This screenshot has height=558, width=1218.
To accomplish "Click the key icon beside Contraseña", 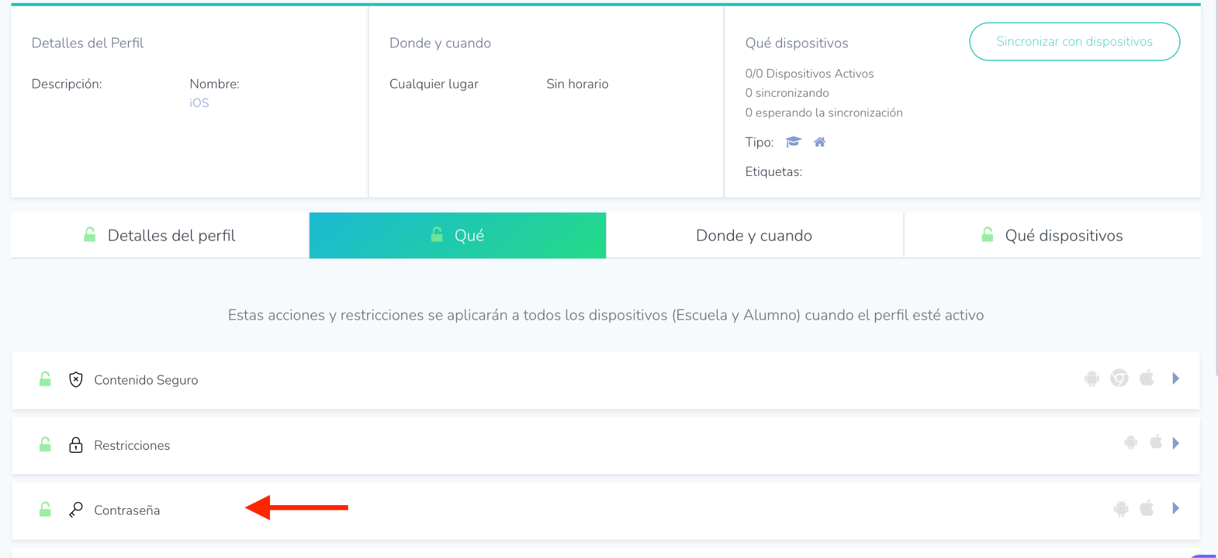I will tap(76, 510).
